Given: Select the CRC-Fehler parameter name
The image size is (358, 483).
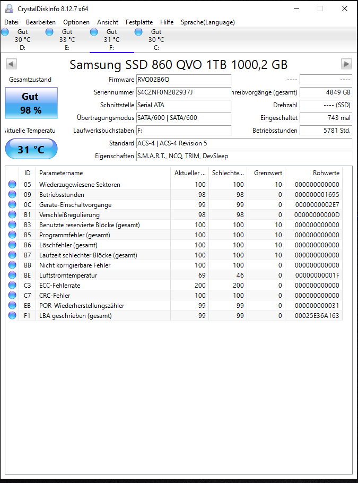Looking at the screenshot, I should point(55,295).
